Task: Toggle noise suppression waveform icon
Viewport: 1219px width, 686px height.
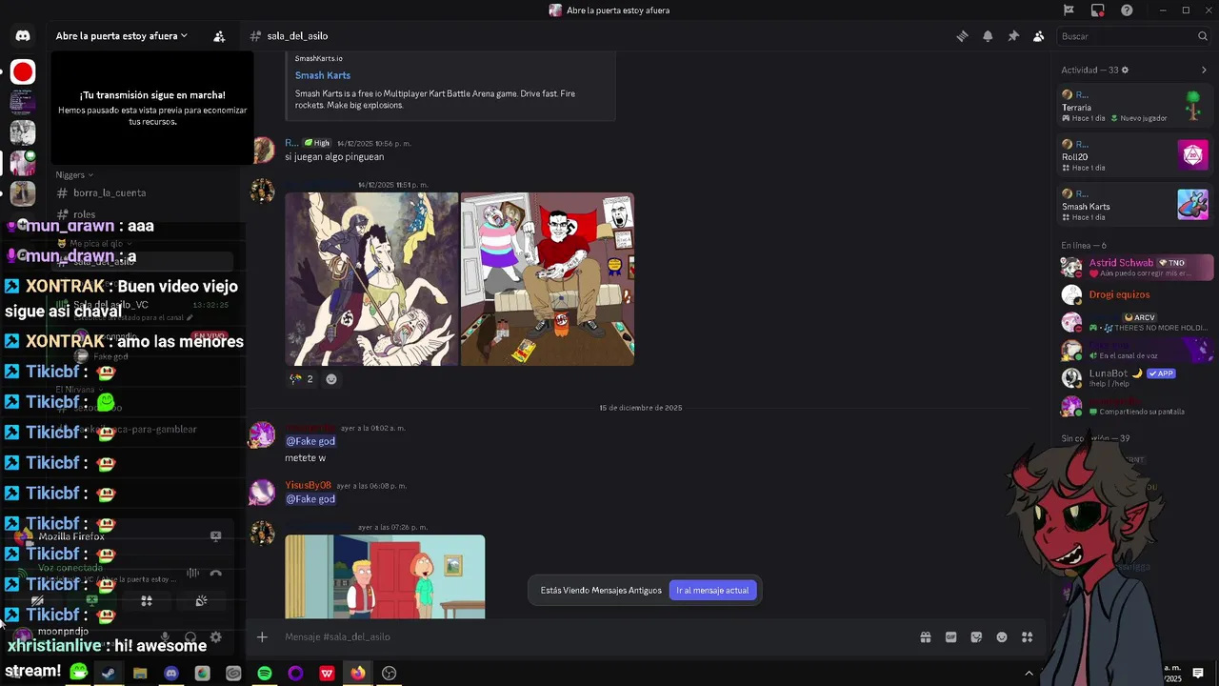Action: (192, 574)
